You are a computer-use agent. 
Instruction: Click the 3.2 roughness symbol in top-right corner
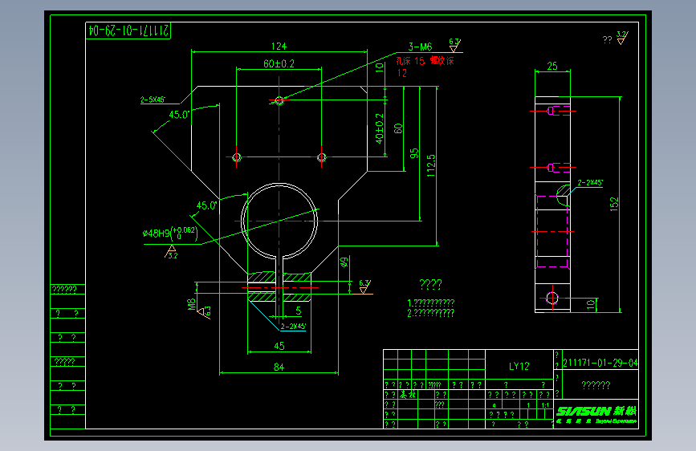pos(622,38)
